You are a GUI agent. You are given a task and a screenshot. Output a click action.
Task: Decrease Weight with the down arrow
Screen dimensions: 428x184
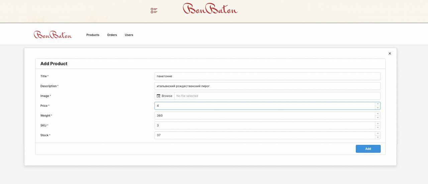378,118
